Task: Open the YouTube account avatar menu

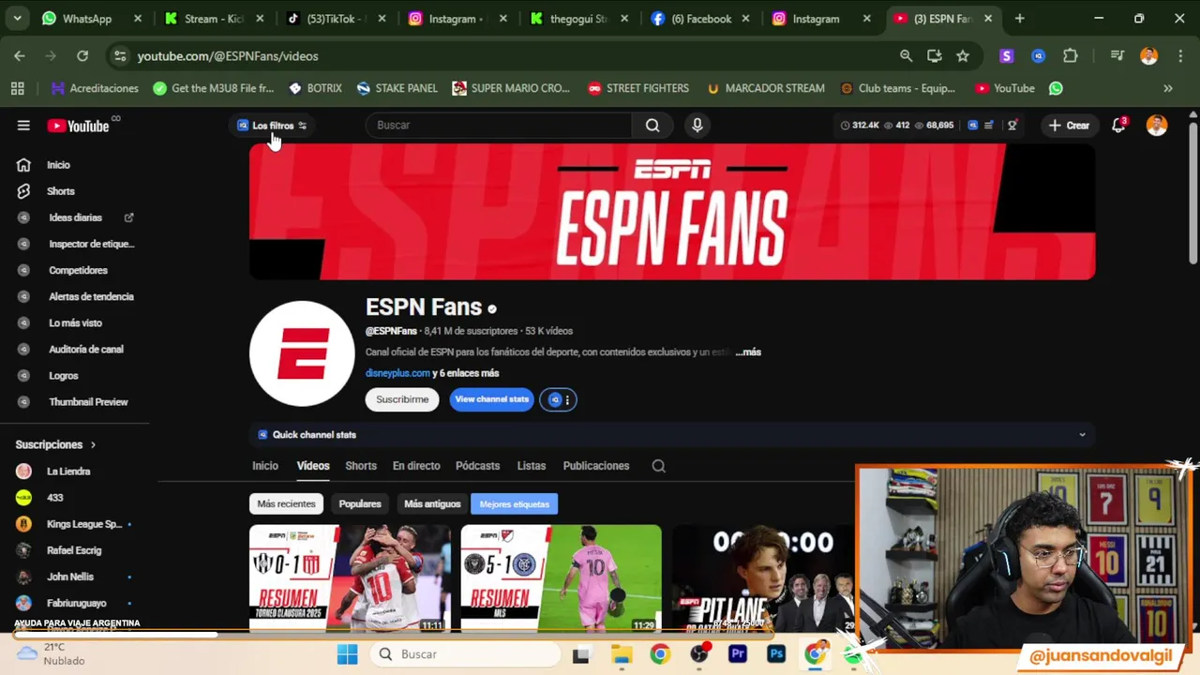Action: [x=1157, y=126]
